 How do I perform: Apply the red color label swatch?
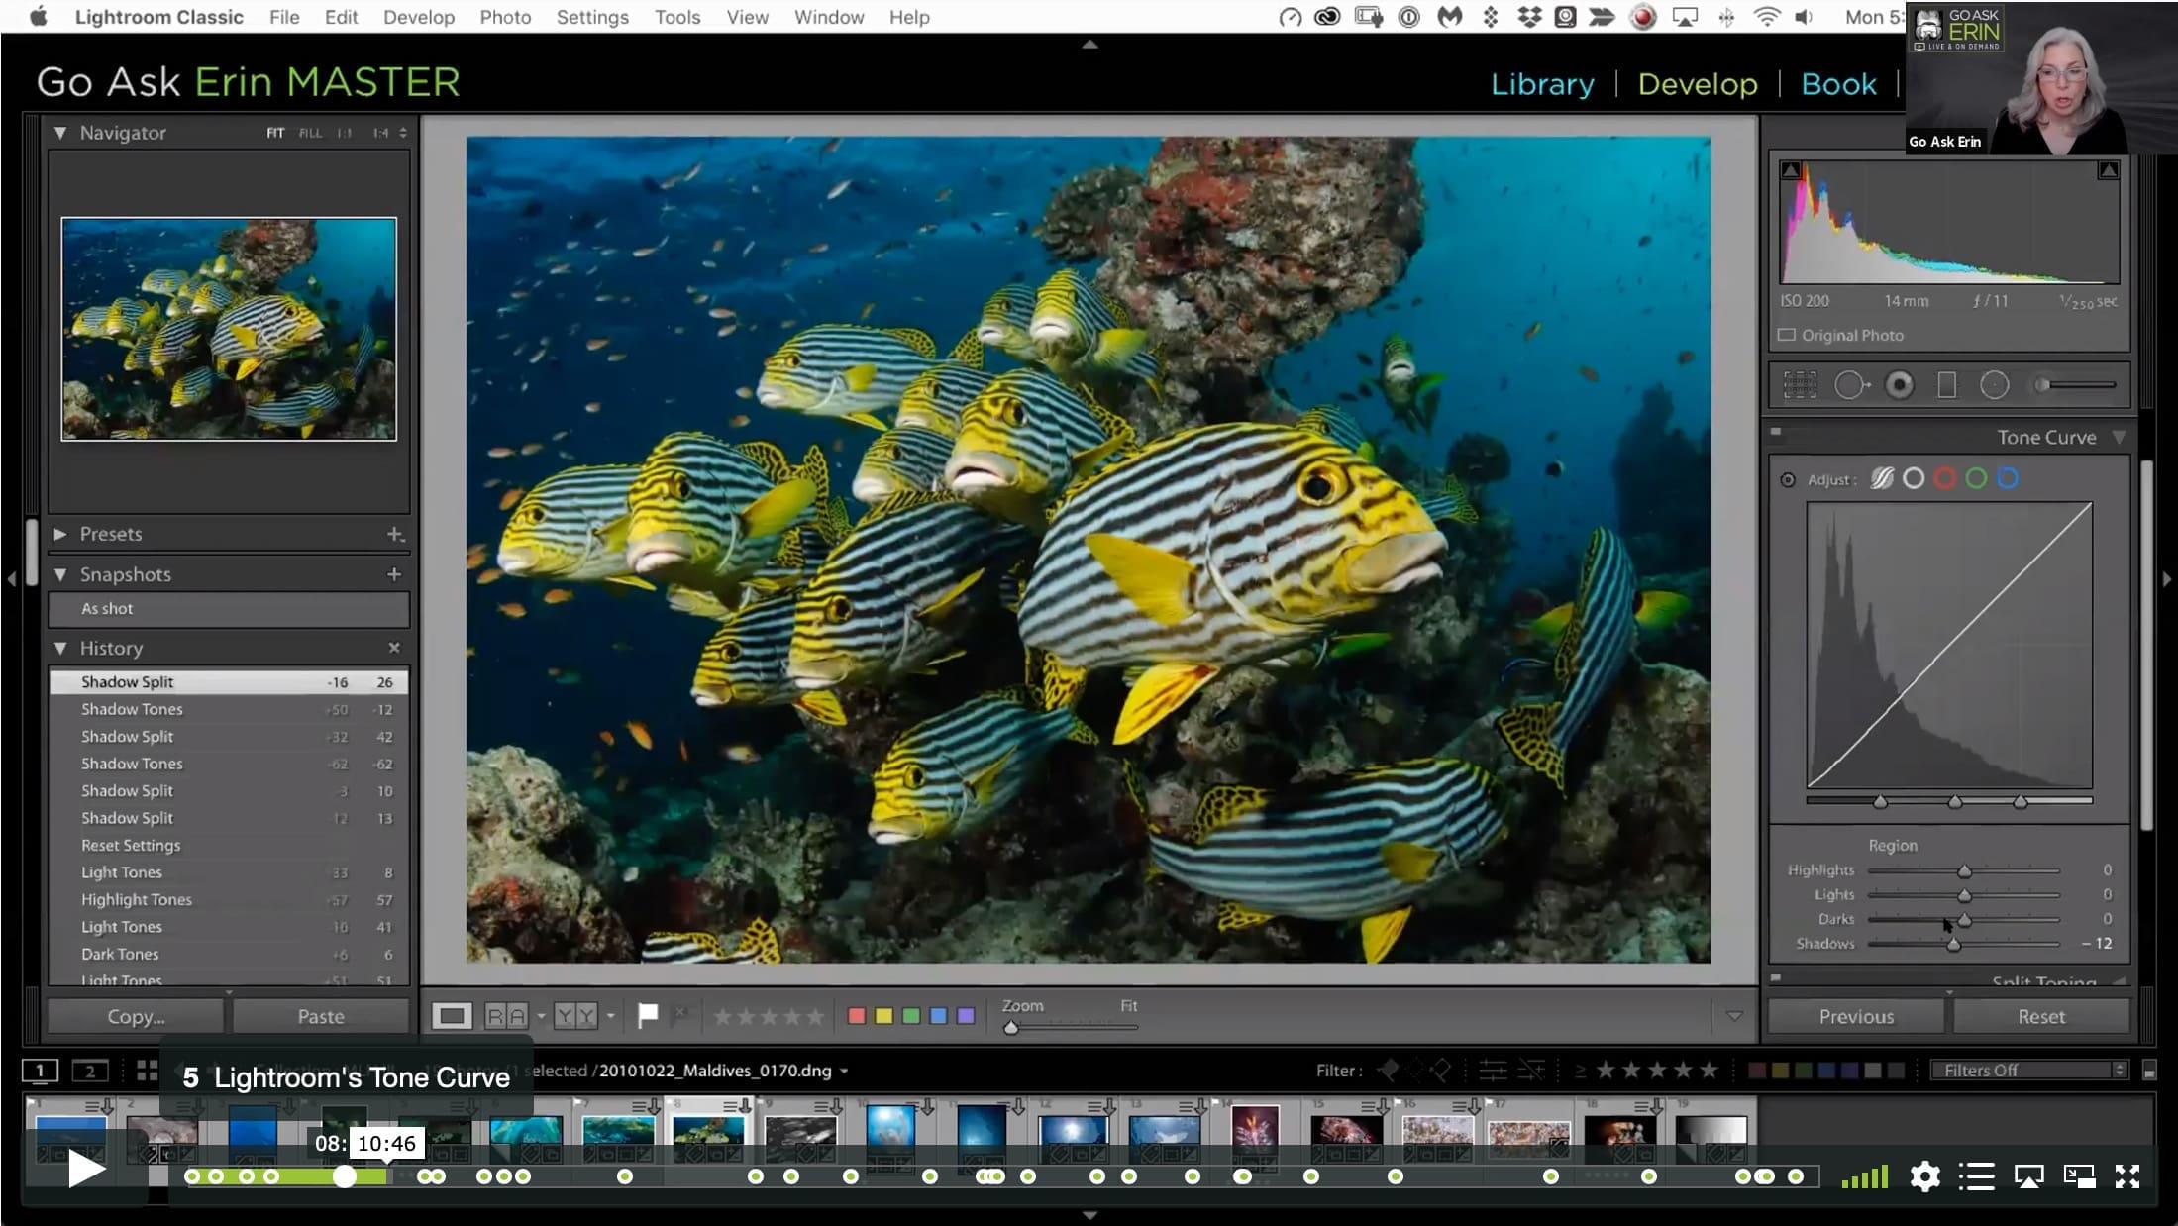coord(857,1016)
